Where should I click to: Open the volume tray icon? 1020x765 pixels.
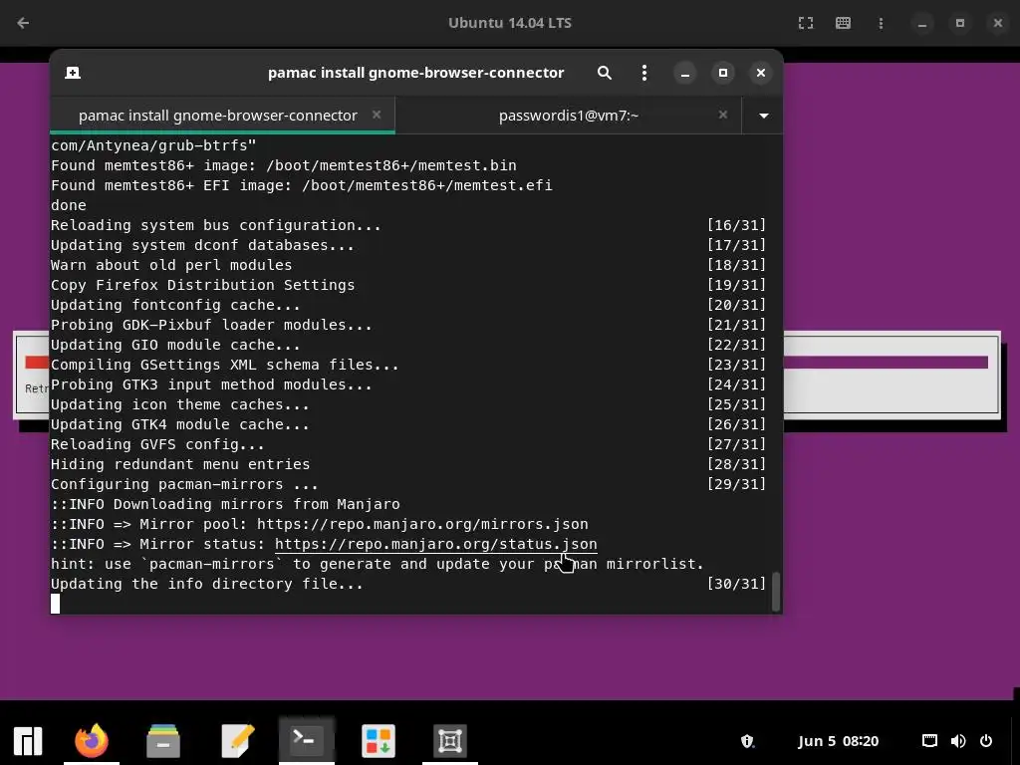[957, 741]
